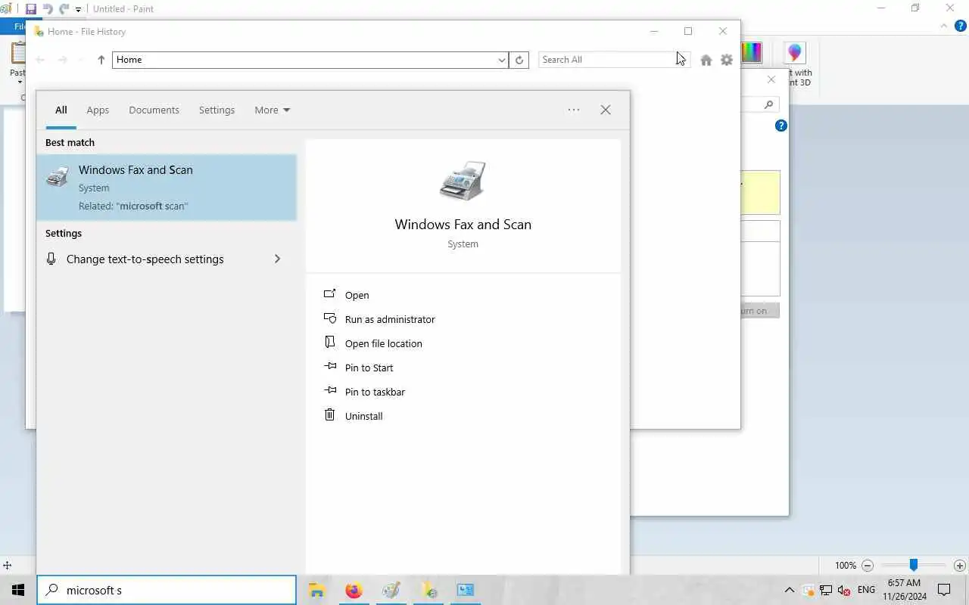Click the taskbar clock showing 6:57 AM

click(x=904, y=590)
